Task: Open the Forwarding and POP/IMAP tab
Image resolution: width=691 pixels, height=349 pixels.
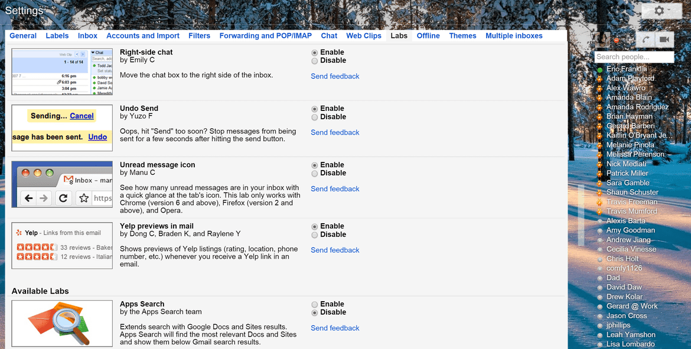Action: 265,35
